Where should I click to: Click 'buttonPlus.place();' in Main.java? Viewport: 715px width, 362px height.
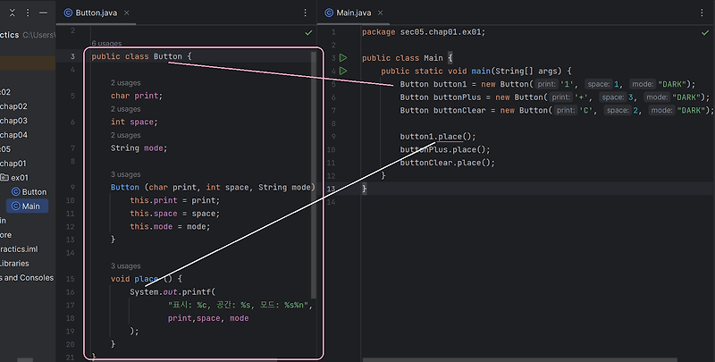pos(445,149)
